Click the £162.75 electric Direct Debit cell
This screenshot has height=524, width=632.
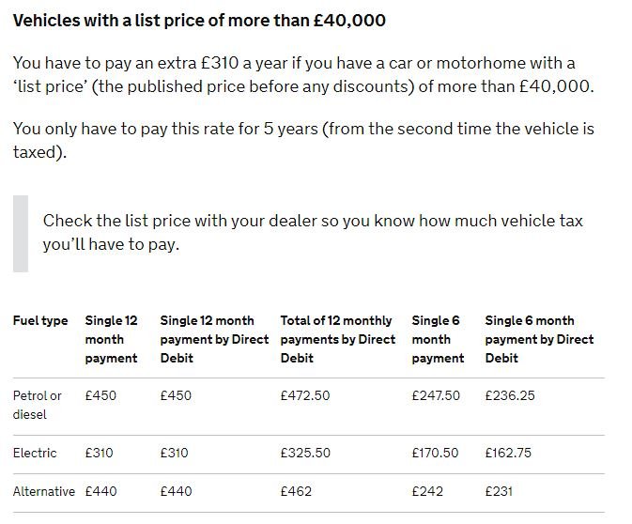tap(508, 453)
